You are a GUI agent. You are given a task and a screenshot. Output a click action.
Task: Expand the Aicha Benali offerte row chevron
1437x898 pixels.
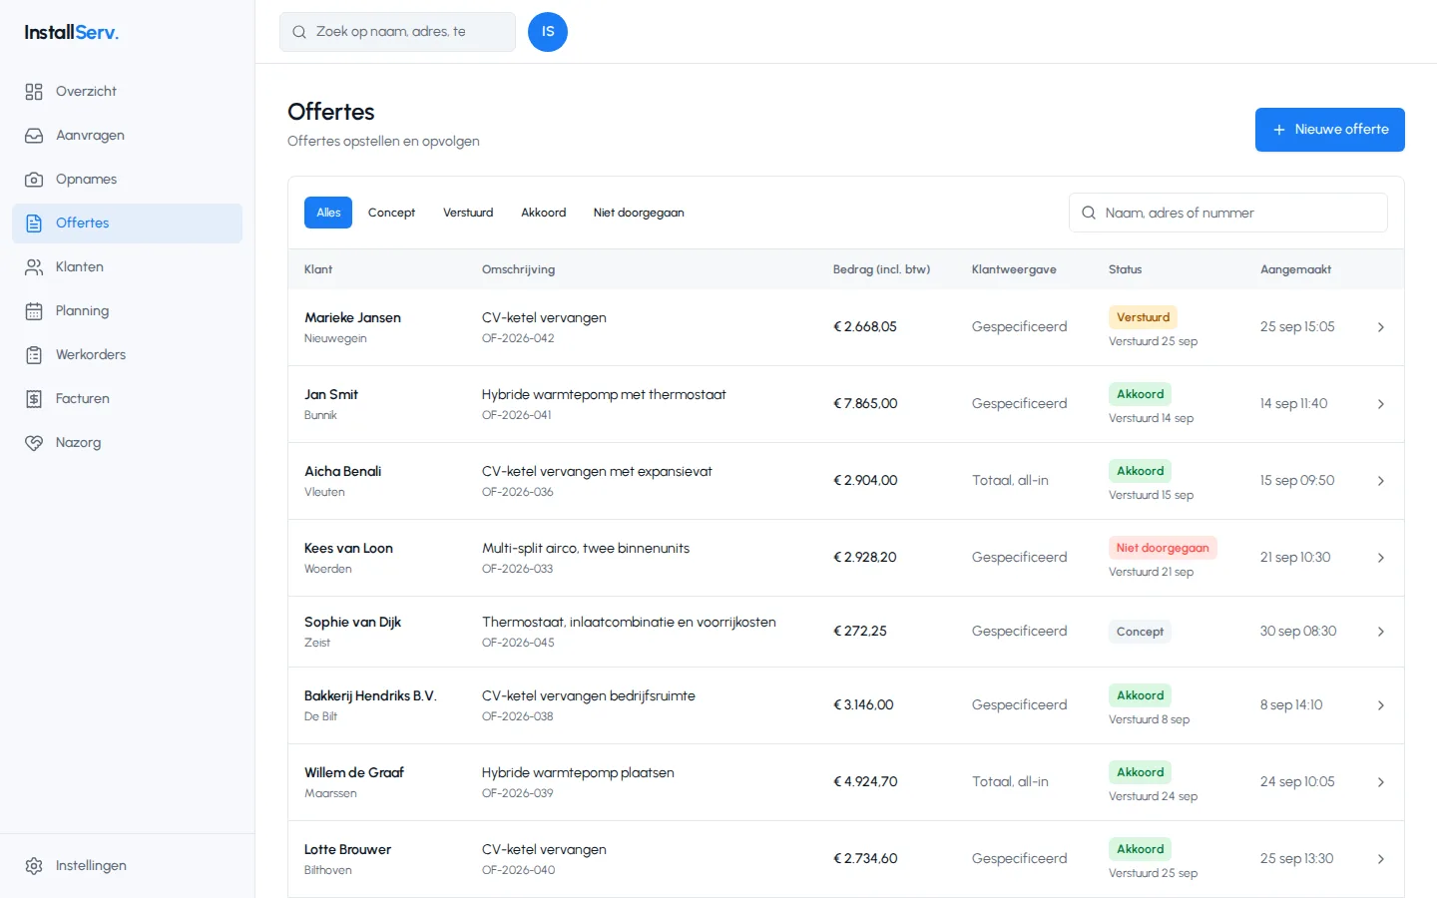(1381, 481)
